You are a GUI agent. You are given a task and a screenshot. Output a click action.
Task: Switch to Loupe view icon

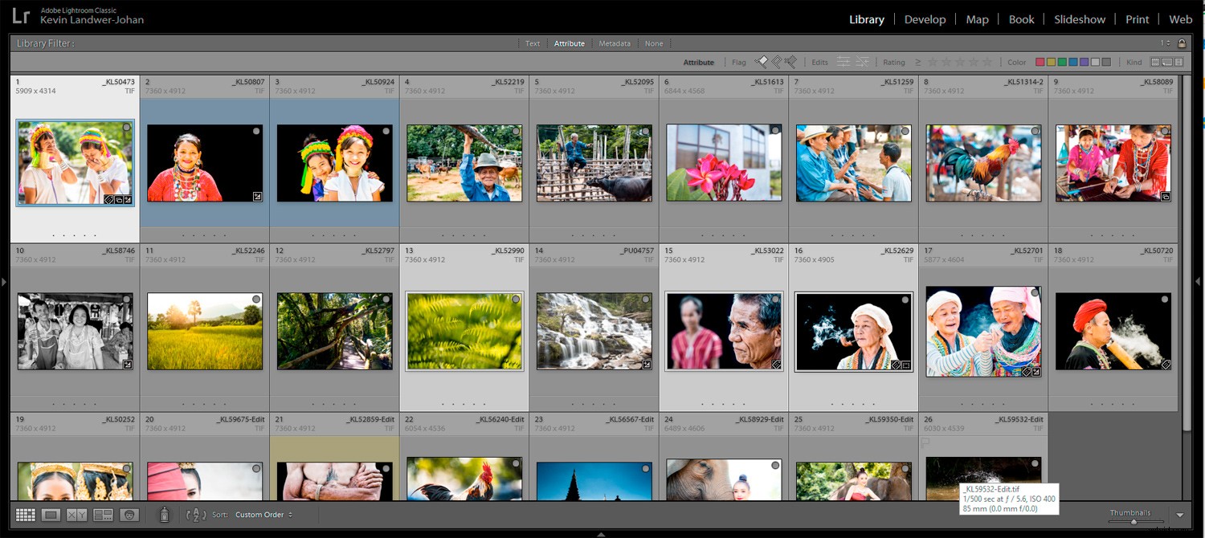coord(51,514)
